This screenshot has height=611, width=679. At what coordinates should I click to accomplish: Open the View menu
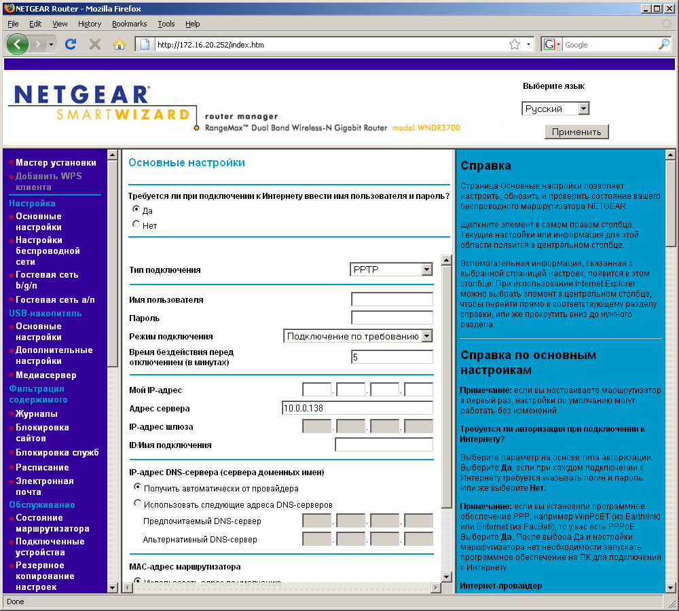click(x=60, y=24)
